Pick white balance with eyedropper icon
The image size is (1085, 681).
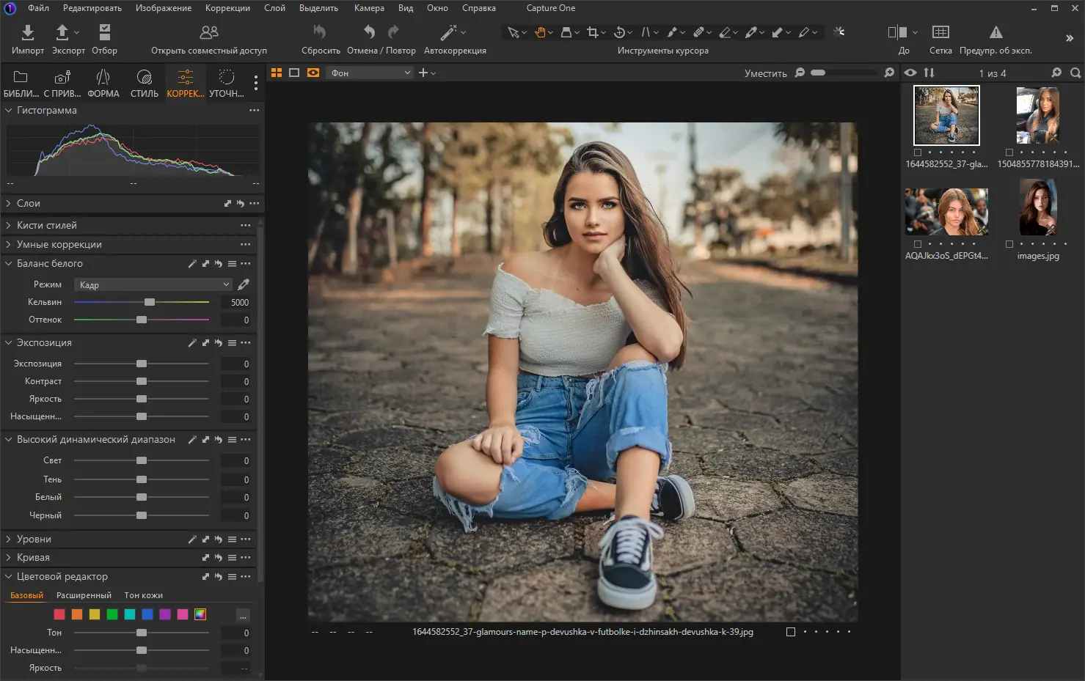coord(244,284)
